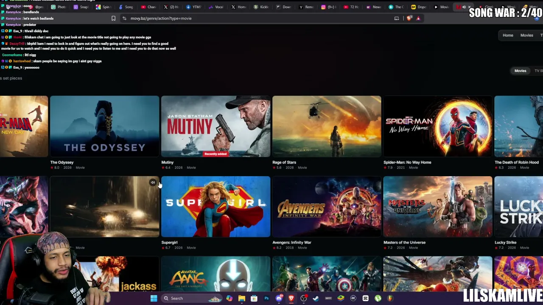Open Spider-Man: No Way Home poster
This screenshot has width=543, height=305.
tap(438, 126)
